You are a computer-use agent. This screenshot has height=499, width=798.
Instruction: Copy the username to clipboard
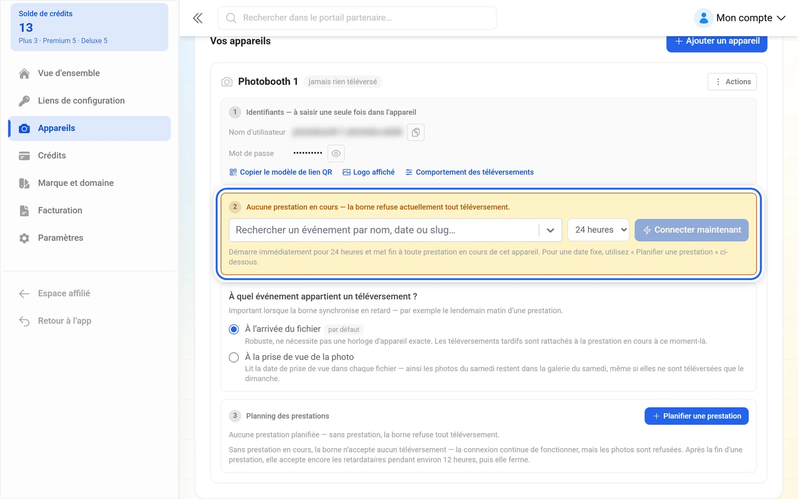(416, 133)
